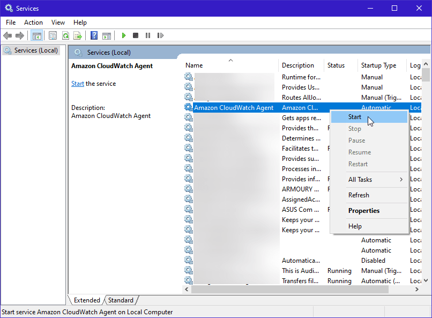This screenshot has height=318, width=432.
Task: Click gear icon of the 'Runtime for...' row
Action: pyautogui.click(x=189, y=77)
